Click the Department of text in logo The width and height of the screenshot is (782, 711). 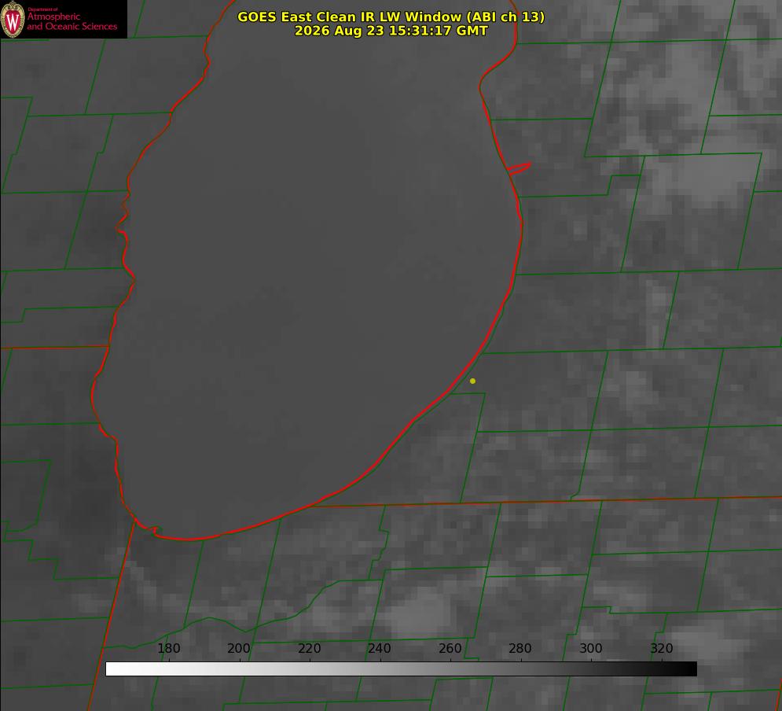[x=42, y=9]
